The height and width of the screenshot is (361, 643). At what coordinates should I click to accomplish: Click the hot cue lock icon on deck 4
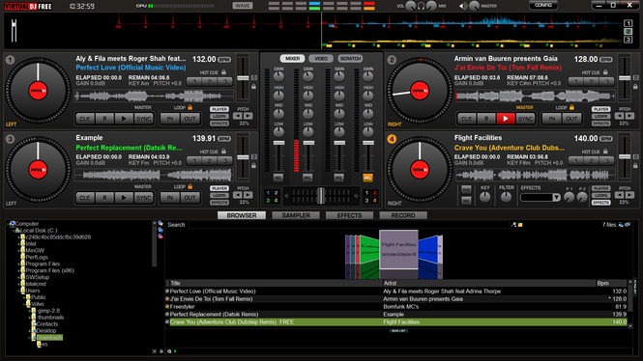tap(605, 152)
